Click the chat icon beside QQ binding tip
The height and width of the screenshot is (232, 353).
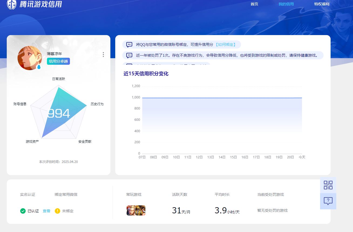click(129, 45)
